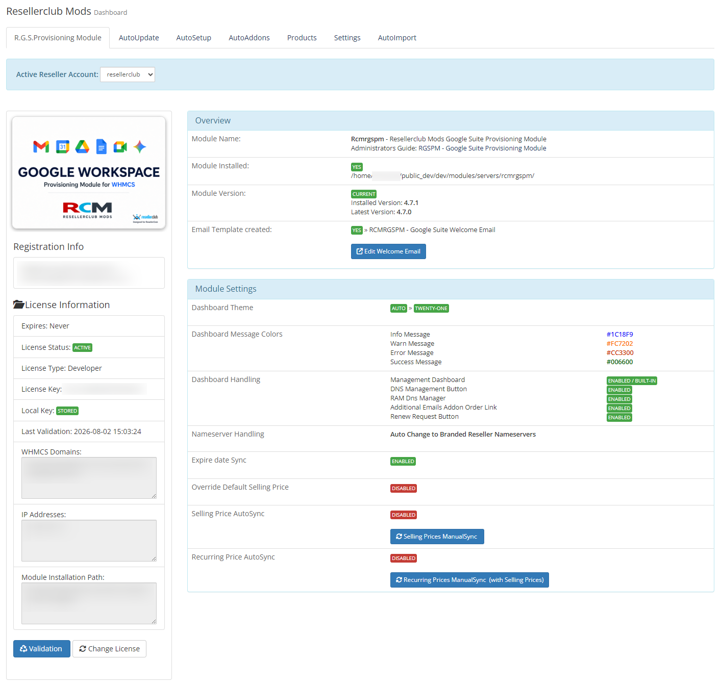The height and width of the screenshot is (686, 722).
Task: Click the Resellerclub Mods Dashboard heading
Action: pyautogui.click(x=66, y=11)
